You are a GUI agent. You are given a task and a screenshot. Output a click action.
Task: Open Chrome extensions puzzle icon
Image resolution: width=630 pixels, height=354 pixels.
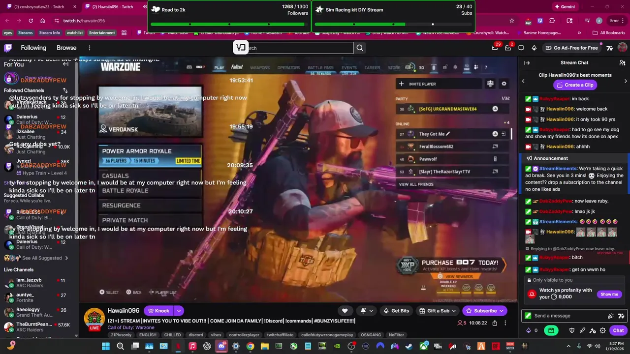pos(552,21)
